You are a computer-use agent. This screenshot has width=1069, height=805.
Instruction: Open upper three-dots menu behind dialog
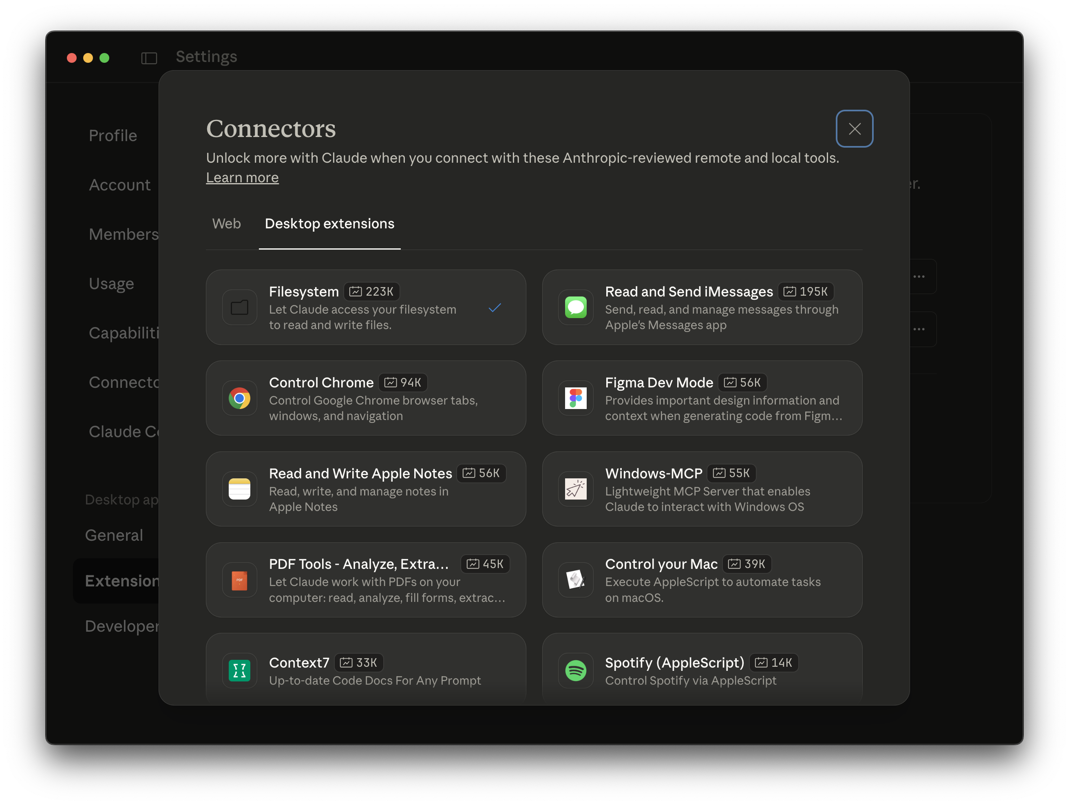tap(919, 276)
